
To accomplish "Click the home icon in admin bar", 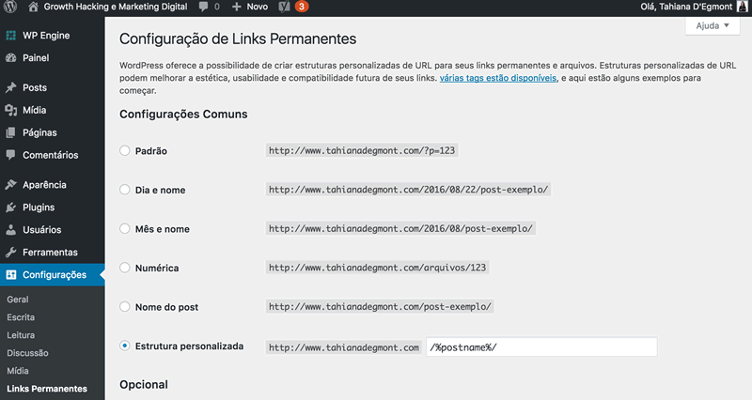I will point(33,7).
